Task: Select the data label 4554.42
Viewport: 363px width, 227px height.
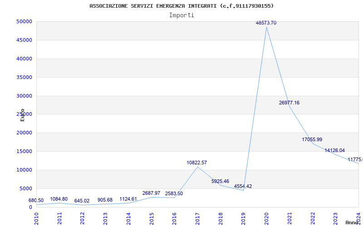Action: pos(243,187)
